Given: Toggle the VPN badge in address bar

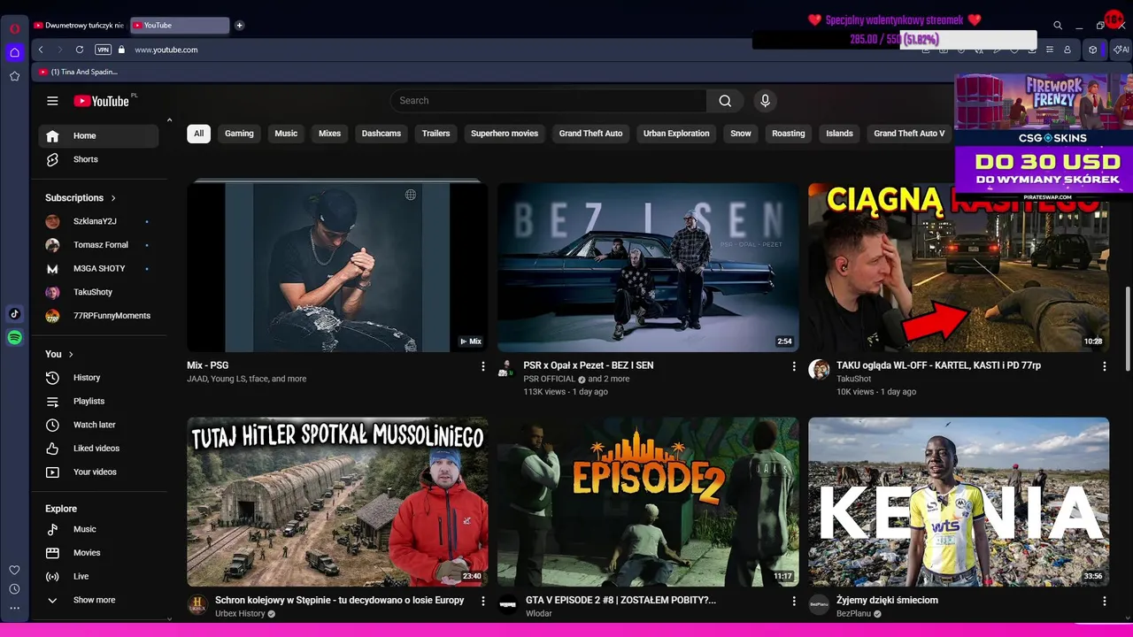Looking at the screenshot, I should coord(103,50).
